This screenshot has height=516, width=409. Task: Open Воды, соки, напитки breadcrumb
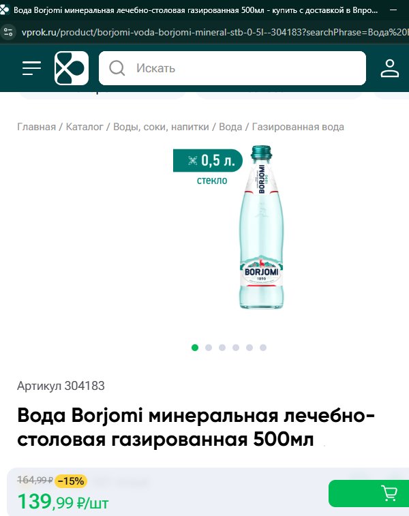coord(161,127)
